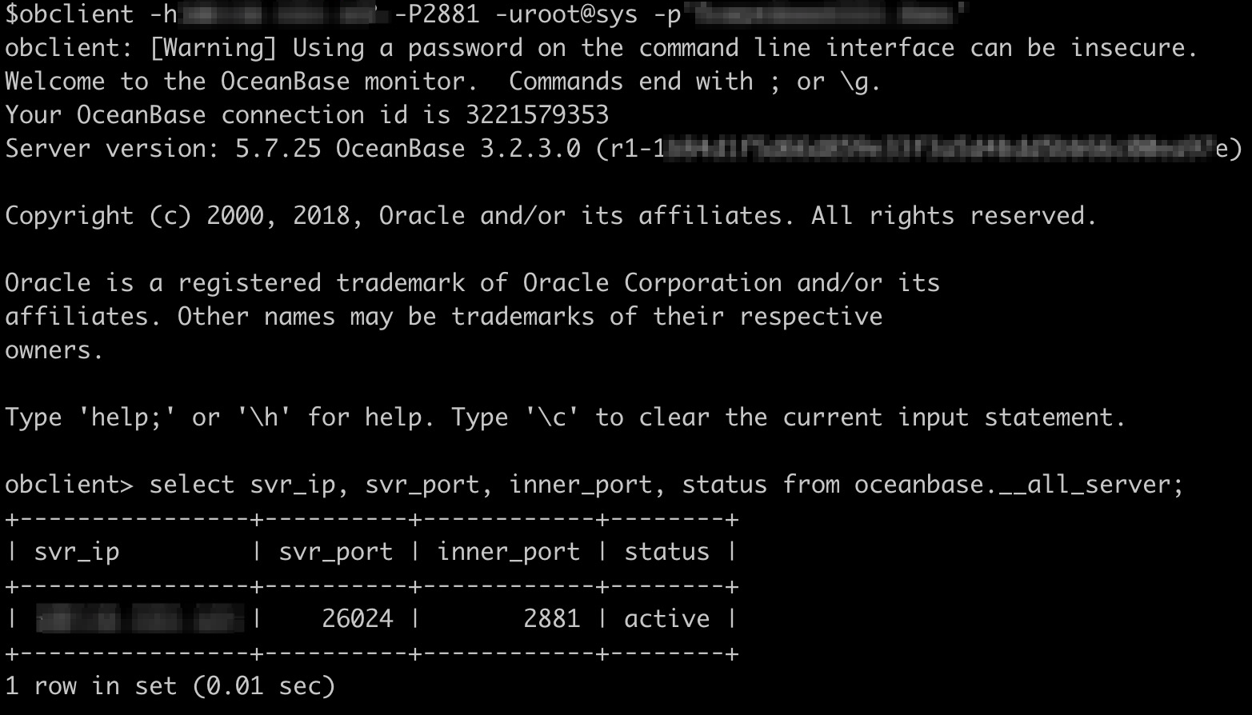Click the active status value
Image resolution: width=1252 pixels, height=715 pixels.
pos(666,619)
